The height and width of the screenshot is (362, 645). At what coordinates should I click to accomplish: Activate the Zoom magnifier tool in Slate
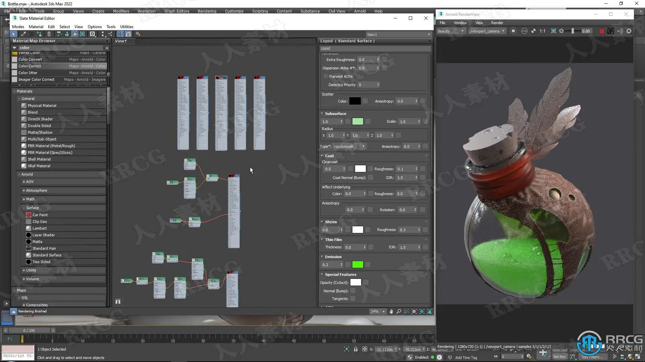(x=399, y=311)
